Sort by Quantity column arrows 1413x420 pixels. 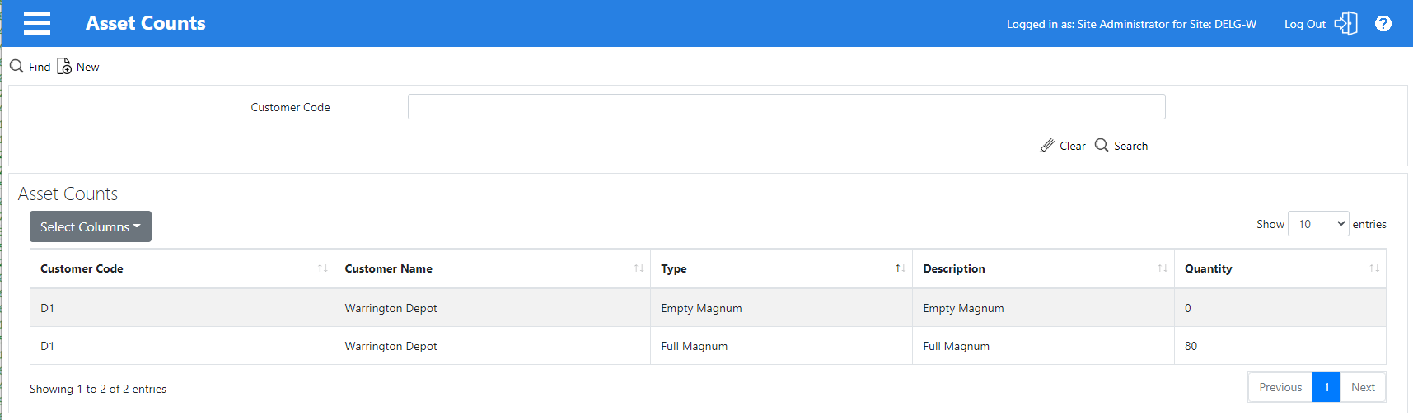(x=1374, y=268)
